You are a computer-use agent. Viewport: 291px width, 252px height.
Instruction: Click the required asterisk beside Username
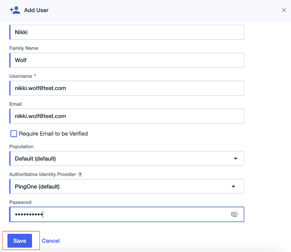click(35, 75)
